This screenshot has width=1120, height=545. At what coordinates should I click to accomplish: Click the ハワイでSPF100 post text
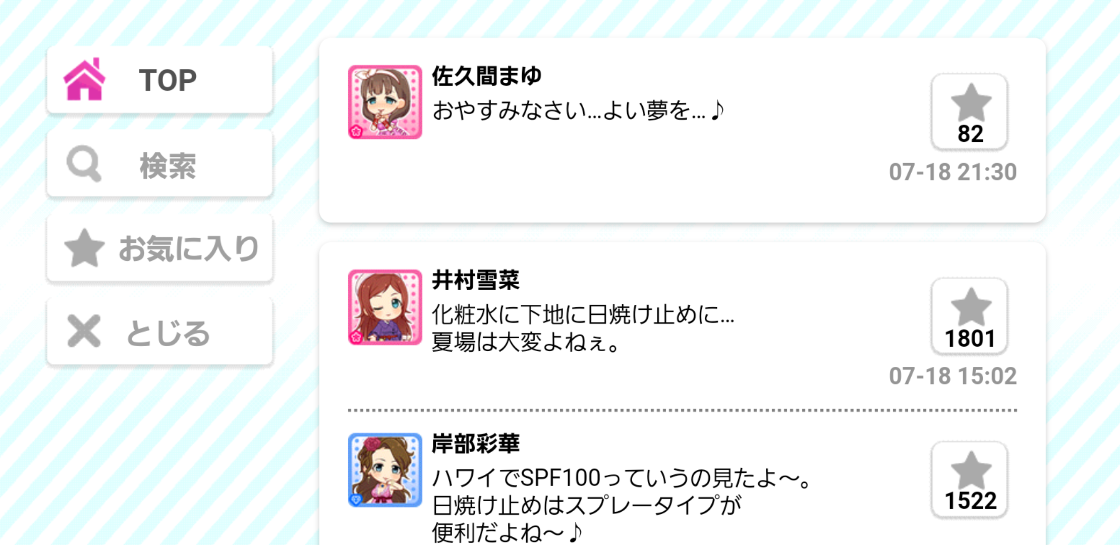(x=621, y=505)
